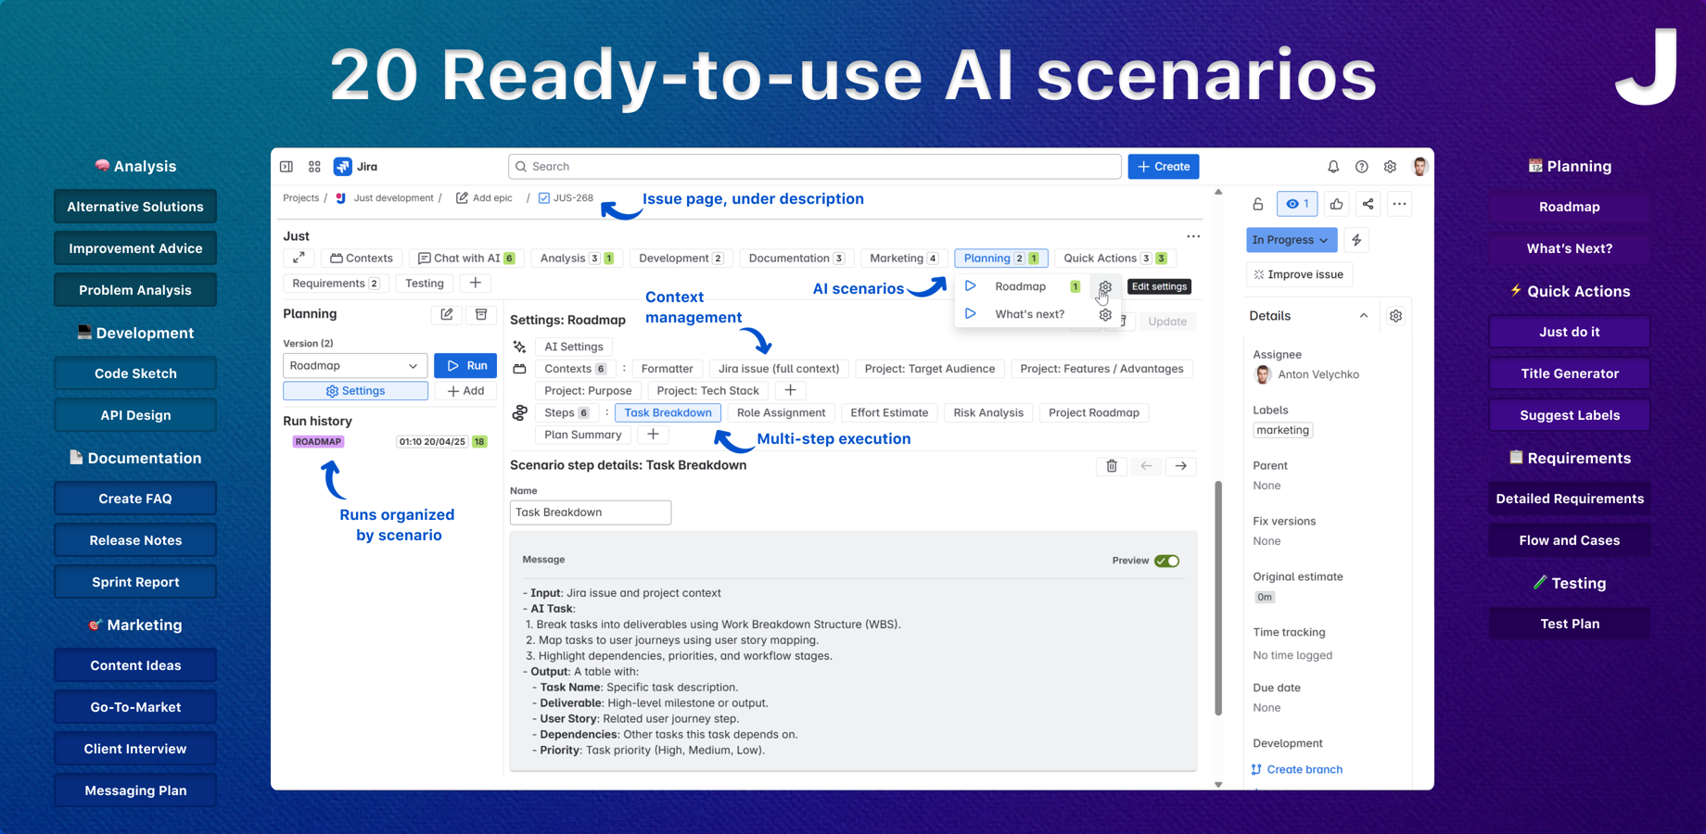The image size is (1706, 834).
Task: Click the Jira logo
Action: [x=355, y=167]
